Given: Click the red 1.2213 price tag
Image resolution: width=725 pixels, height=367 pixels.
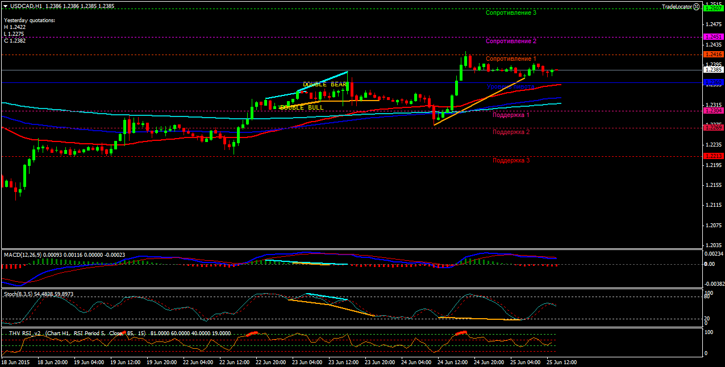Looking at the screenshot, I should tap(713, 156).
